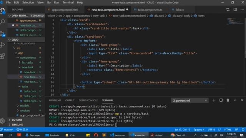Open the Edit menu

tap(16, 3)
